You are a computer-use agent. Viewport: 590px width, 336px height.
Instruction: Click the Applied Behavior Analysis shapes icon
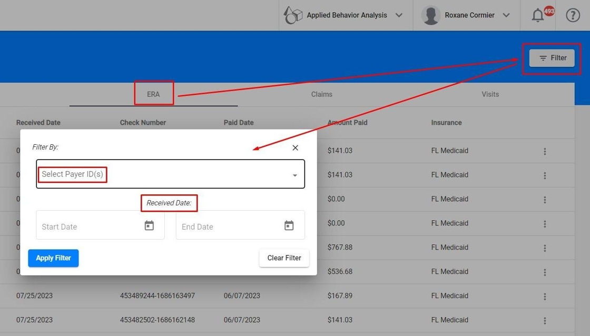[293, 15]
